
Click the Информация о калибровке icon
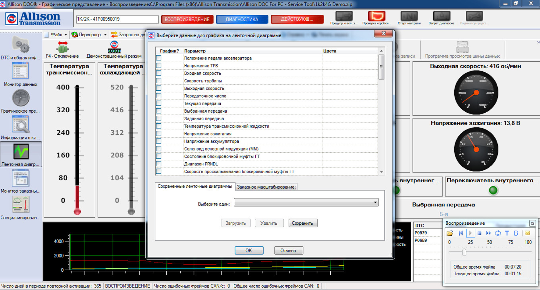pyautogui.click(x=20, y=125)
